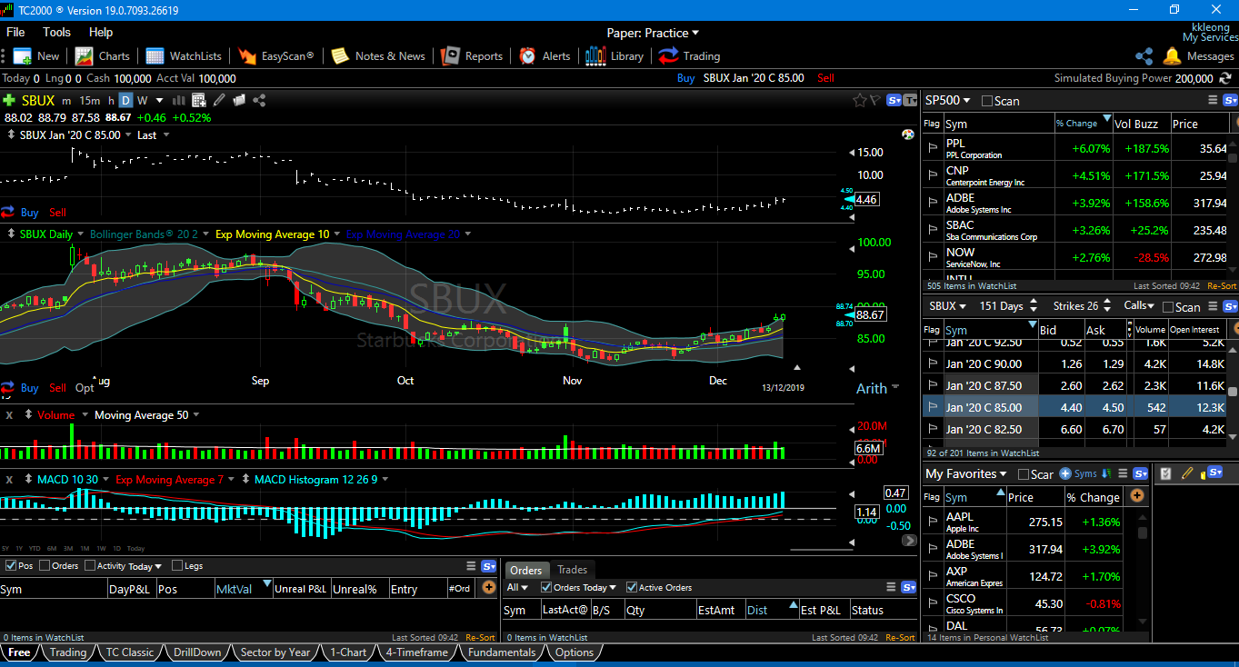Open the Tools menu

[56, 32]
